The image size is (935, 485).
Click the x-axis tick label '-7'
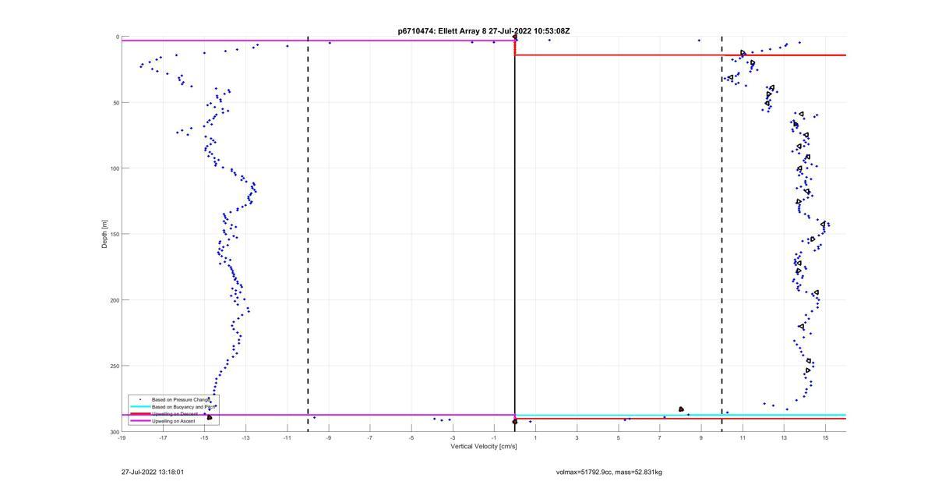tap(369, 437)
